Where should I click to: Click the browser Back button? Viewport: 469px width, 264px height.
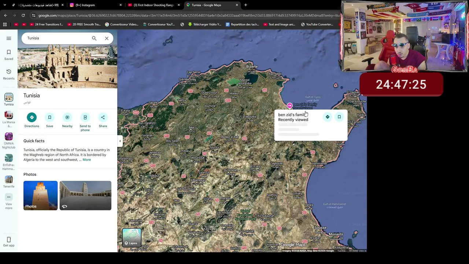point(5,15)
